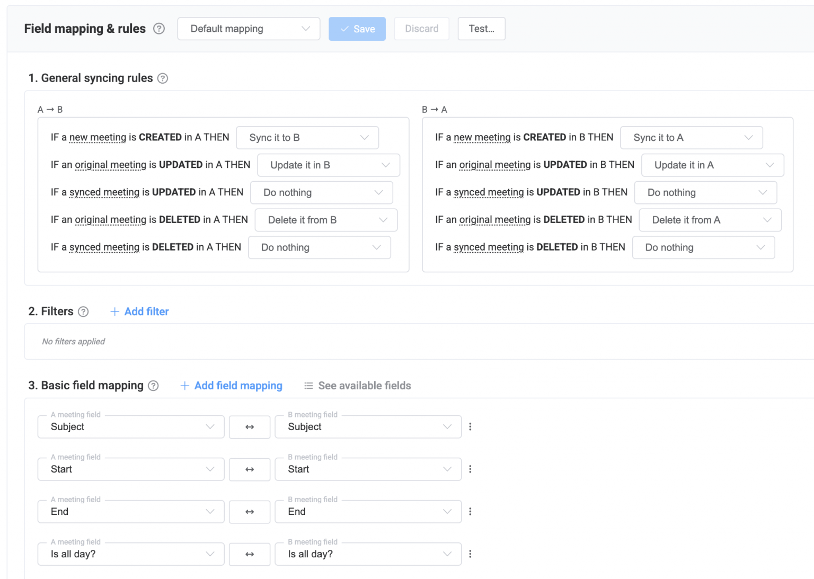This screenshot has height=579, width=814.
Task: Open help for General syncing rules
Action: pyautogui.click(x=163, y=78)
